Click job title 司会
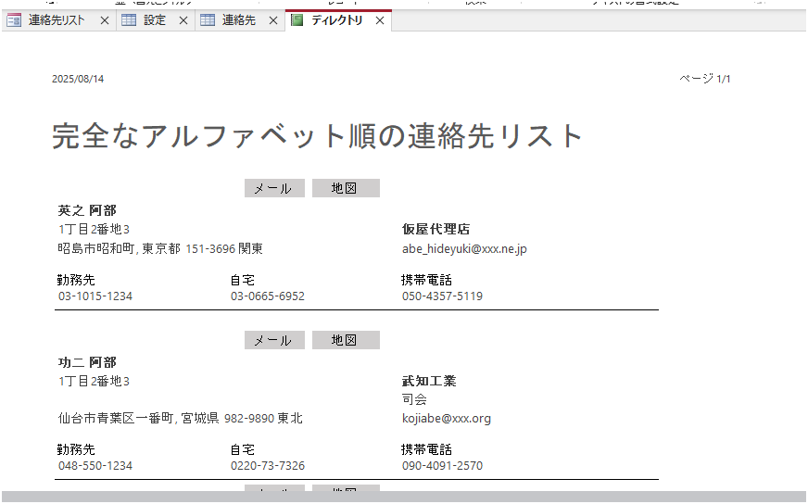Screen dimensions: 808x504 click(414, 399)
